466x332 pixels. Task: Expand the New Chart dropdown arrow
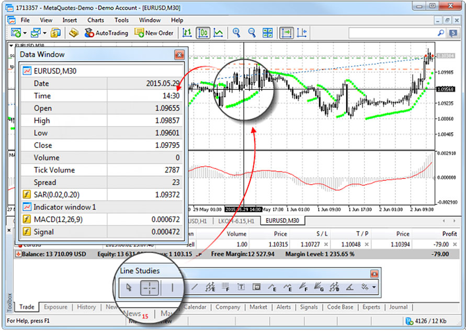25,33
